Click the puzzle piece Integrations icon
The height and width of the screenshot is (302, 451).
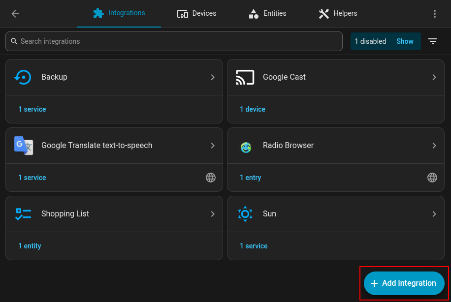click(98, 13)
